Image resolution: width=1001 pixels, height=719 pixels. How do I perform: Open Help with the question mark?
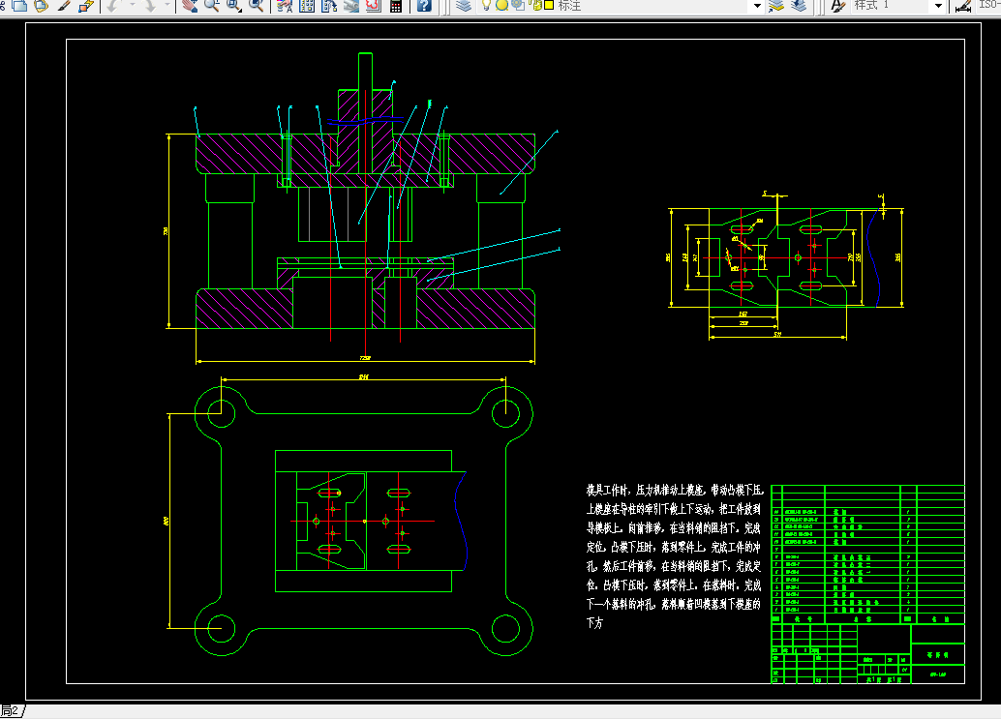(424, 6)
